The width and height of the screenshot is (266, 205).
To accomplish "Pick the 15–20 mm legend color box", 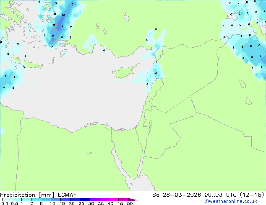I will tap(65, 200).
